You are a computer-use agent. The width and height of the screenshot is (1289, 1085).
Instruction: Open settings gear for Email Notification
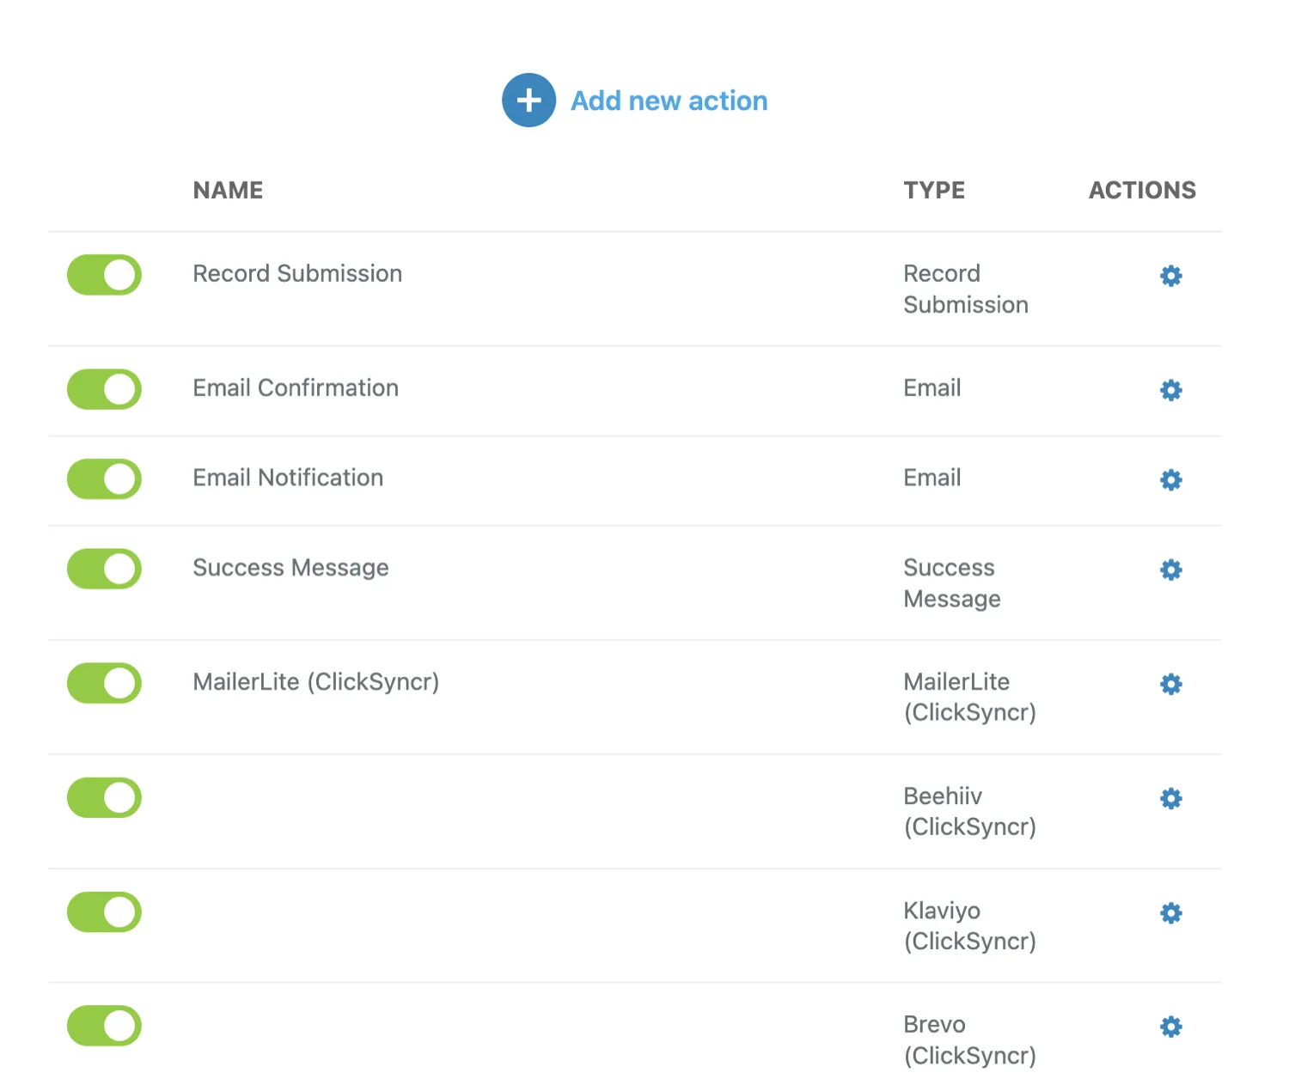tap(1170, 479)
